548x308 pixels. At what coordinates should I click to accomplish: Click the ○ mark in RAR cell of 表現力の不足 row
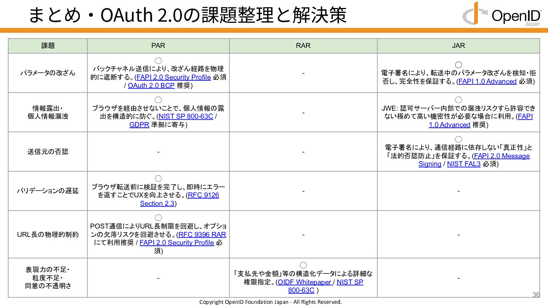(x=303, y=265)
